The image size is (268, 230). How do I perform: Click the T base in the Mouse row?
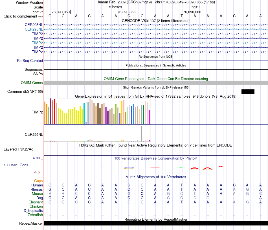point(195,194)
